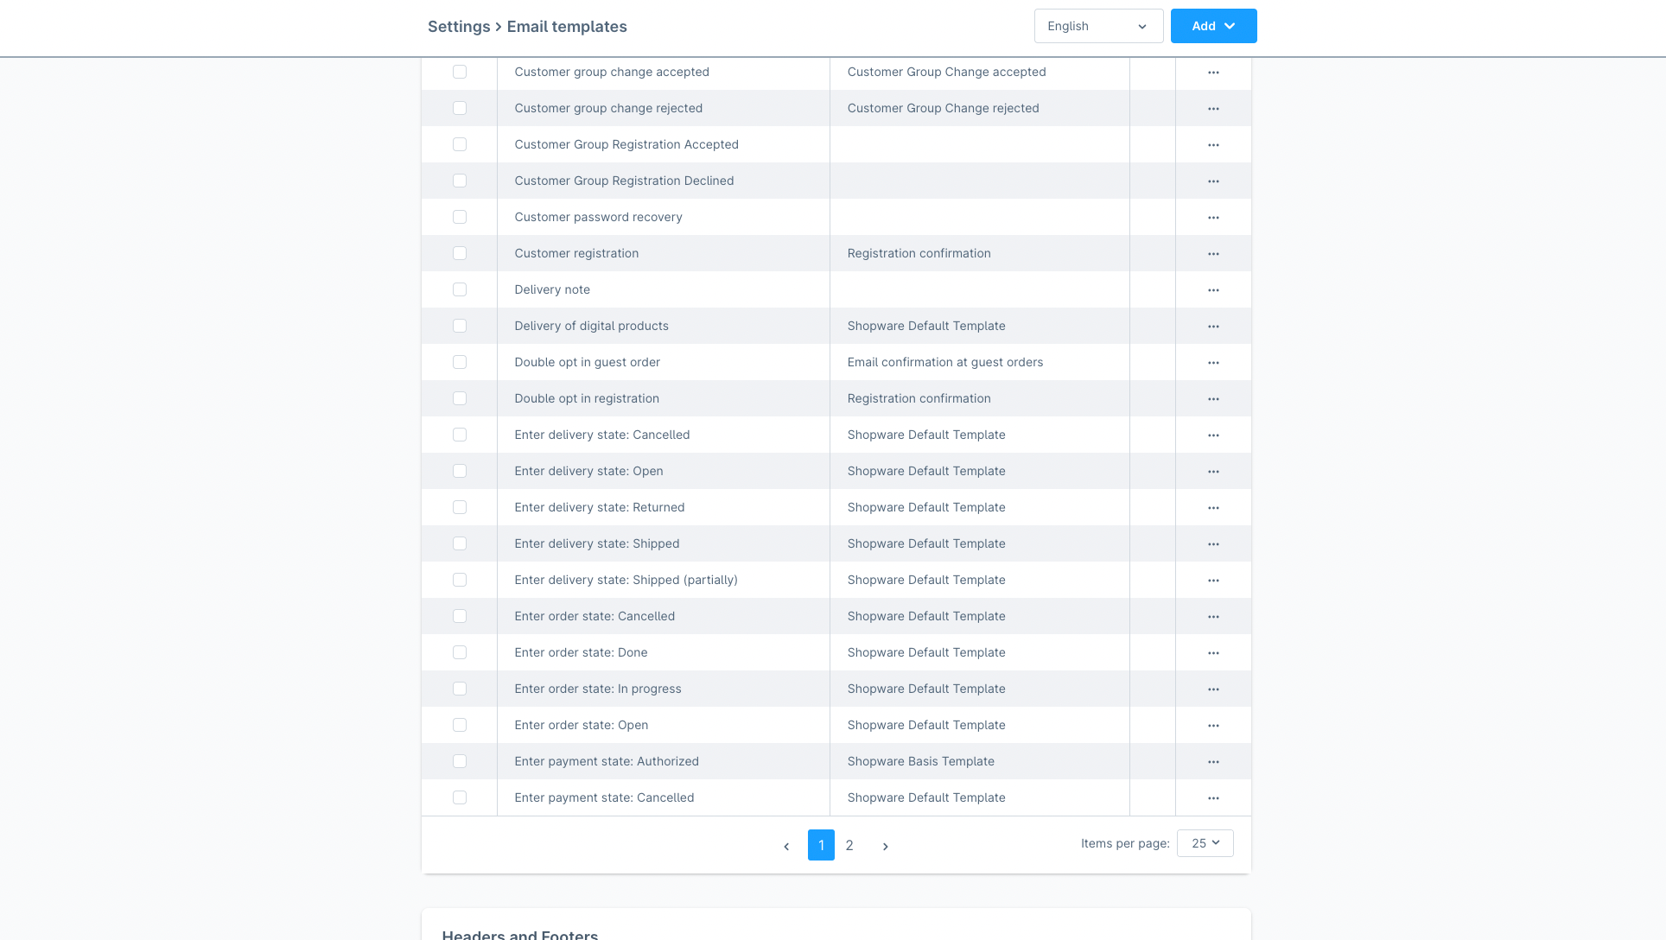Expand items per page selector showing 25
1666x940 pixels.
click(1204, 842)
